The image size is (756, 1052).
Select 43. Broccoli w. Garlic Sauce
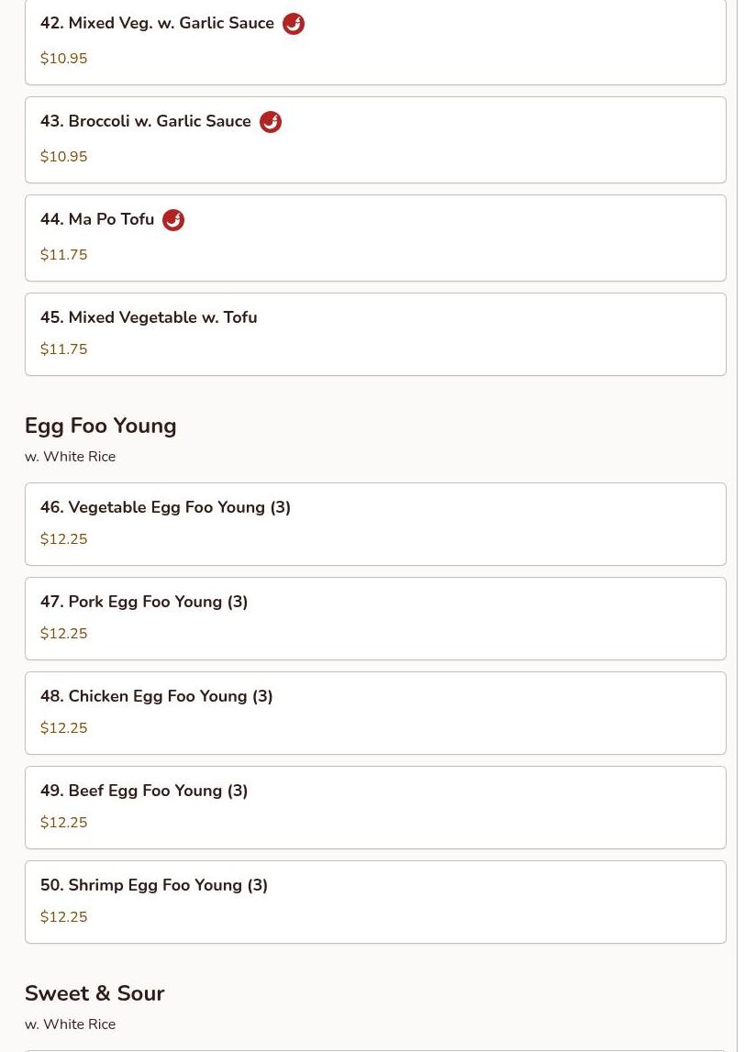click(146, 122)
